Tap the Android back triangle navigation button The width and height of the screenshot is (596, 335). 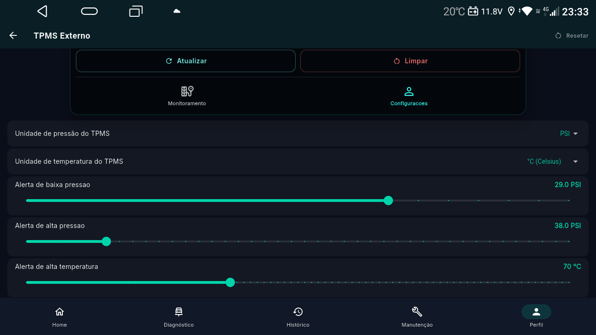(42, 11)
